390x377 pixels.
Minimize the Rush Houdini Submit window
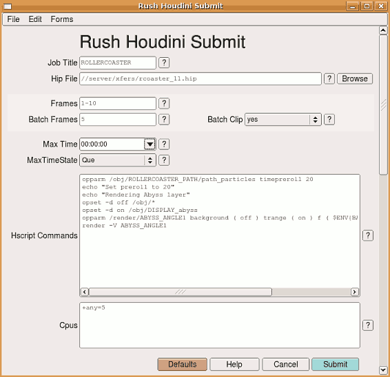click(x=352, y=6)
